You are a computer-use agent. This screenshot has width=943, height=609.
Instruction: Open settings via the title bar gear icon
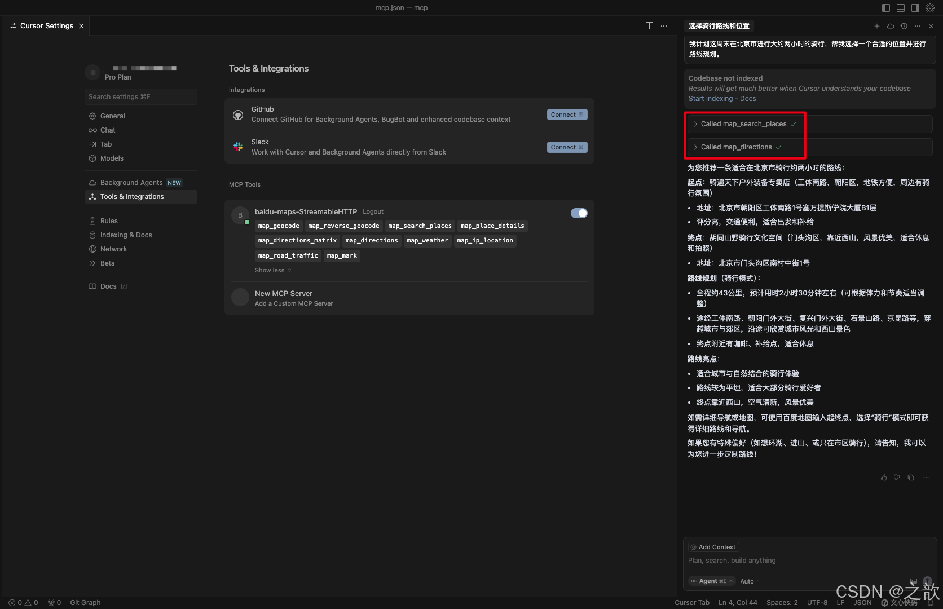(930, 8)
